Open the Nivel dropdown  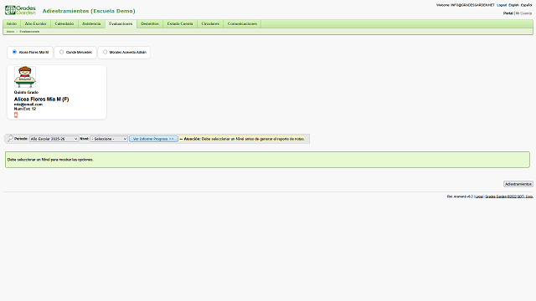click(109, 139)
